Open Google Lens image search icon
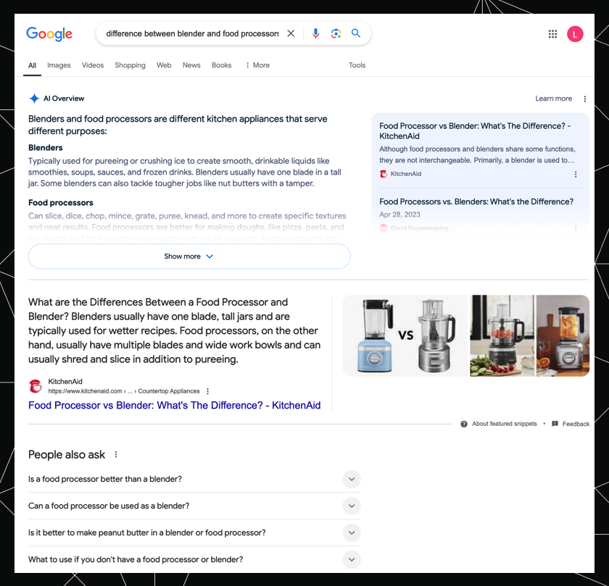The width and height of the screenshot is (609, 586). click(x=336, y=33)
